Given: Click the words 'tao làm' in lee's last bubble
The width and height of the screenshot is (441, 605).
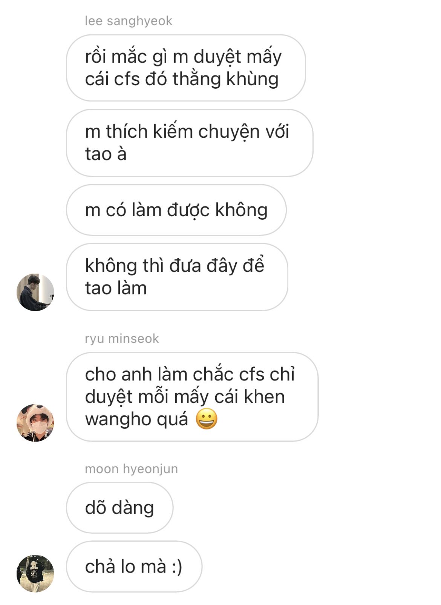Looking at the screenshot, I should pyautogui.click(x=116, y=288).
